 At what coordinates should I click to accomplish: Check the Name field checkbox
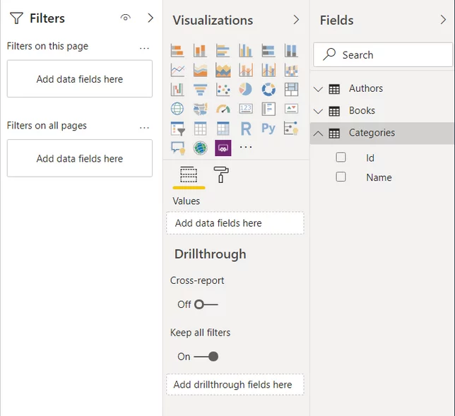point(341,177)
